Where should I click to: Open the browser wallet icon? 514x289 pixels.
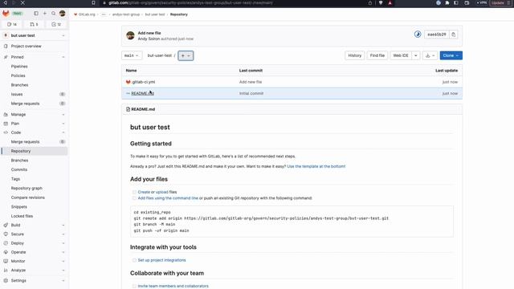(x=467, y=3)
